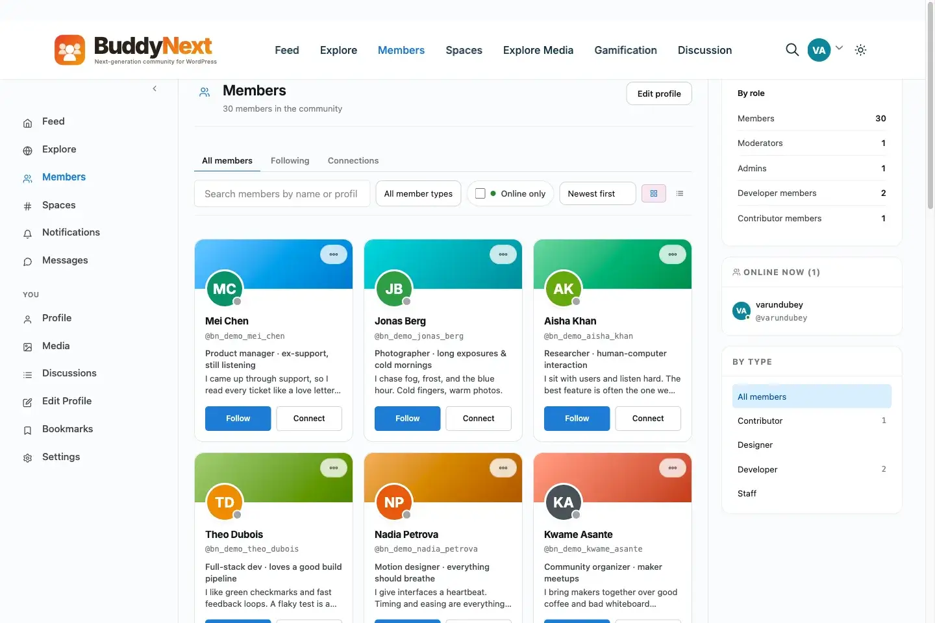Click the Bookmarks icon in sidebar
The height and width of the screenshot is (623, 935).
click(x=27, y=430)
